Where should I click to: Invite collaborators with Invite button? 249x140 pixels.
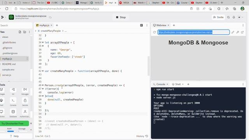coord(218,17)
